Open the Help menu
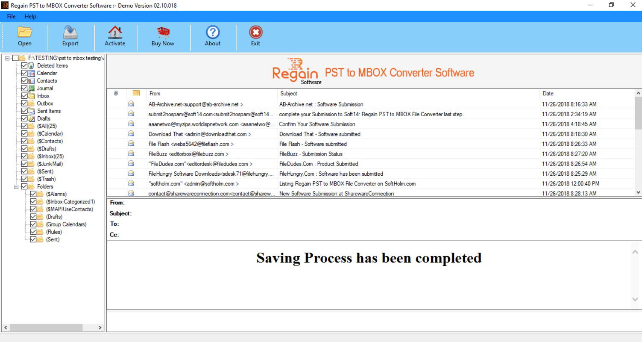This screenshot has height=342, width=642. pos(30,16)
